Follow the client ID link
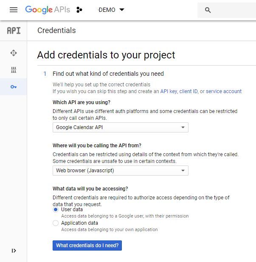The image size is (256, 262). (x=188, y=91)
